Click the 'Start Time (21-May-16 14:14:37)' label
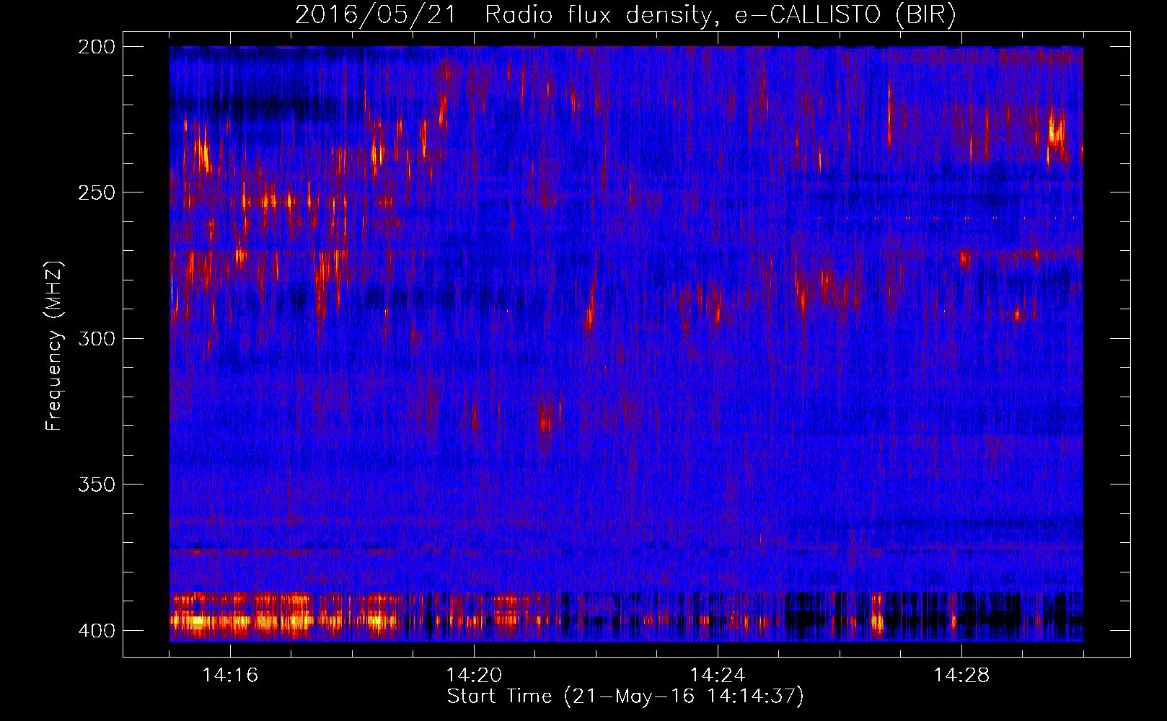The height and width of the screenshot is (721, 1167). click(x=625, y=696)
